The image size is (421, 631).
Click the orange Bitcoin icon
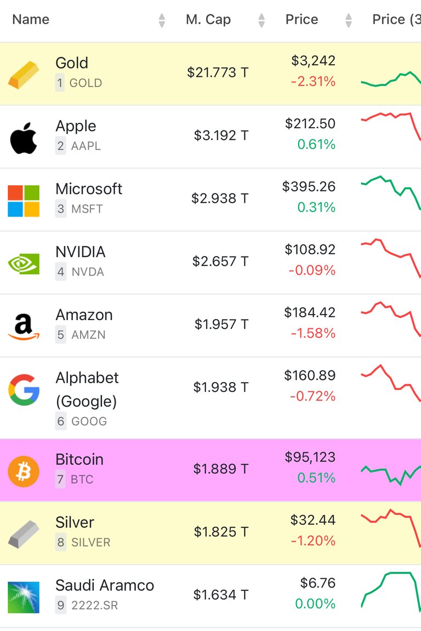pyautogui.click(x=24, y=471)
